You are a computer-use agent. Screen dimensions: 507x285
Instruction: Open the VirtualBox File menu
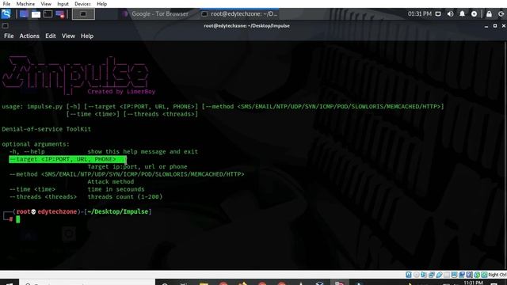click(x=6, y=4)
